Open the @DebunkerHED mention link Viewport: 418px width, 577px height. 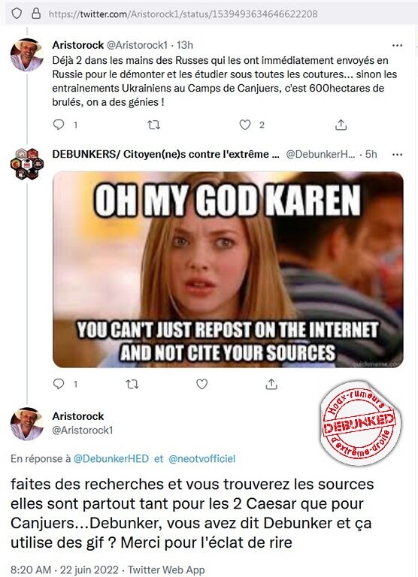point(111,459)
